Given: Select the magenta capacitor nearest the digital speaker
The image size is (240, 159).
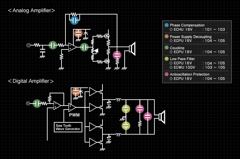Looking at the screenshot, I should pos(148,116).
